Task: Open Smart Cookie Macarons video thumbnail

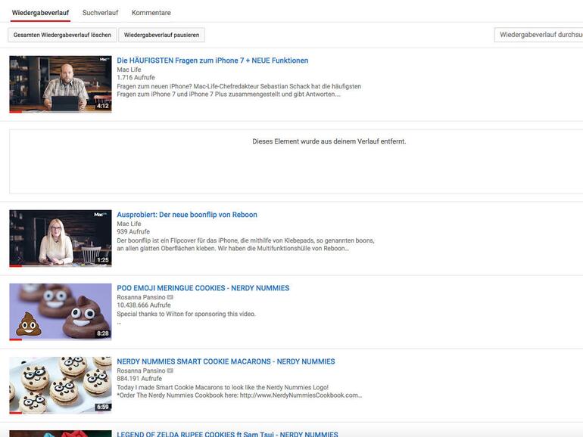Action: 61,386
